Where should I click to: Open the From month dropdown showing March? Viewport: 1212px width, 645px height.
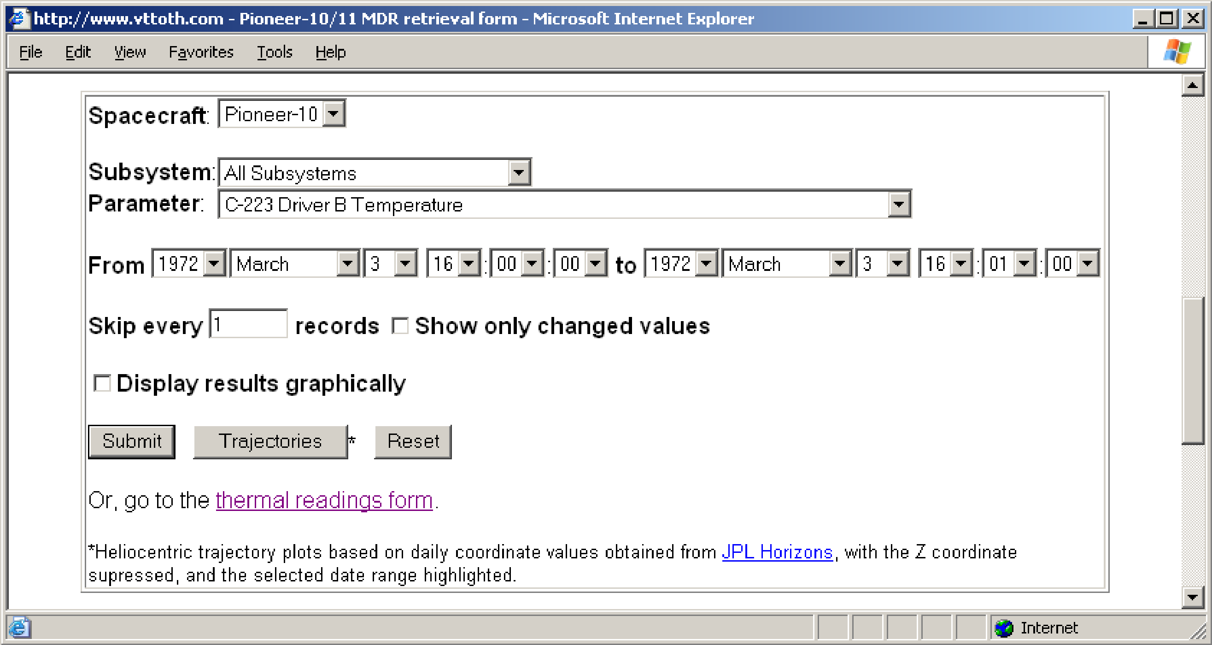click(294, 263)
